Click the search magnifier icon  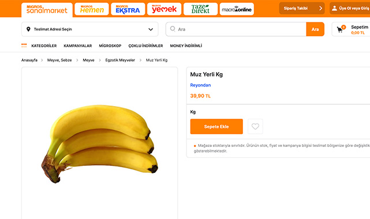(173, 29)
